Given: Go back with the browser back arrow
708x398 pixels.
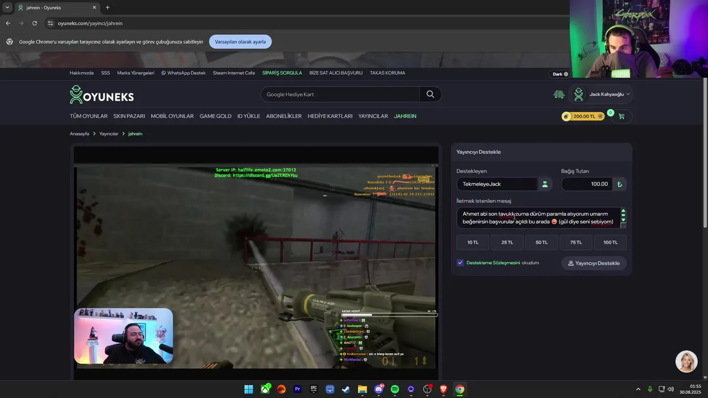Looking at the screenshot, I should tap(8, 23).
